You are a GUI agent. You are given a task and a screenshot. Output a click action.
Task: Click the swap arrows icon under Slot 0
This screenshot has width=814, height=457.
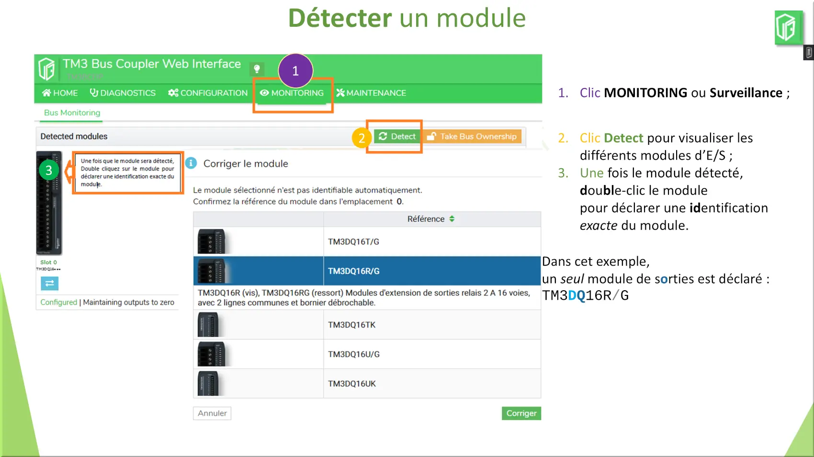coord(49,283)
